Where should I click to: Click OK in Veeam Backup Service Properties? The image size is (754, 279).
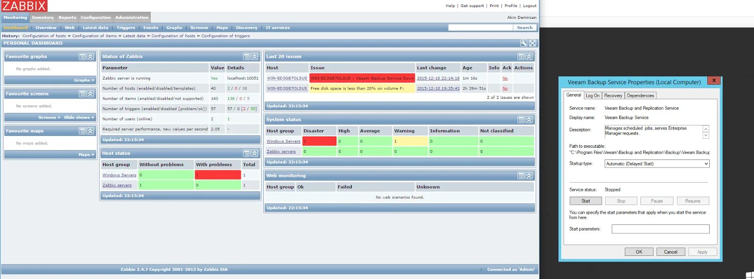(639, 252)
